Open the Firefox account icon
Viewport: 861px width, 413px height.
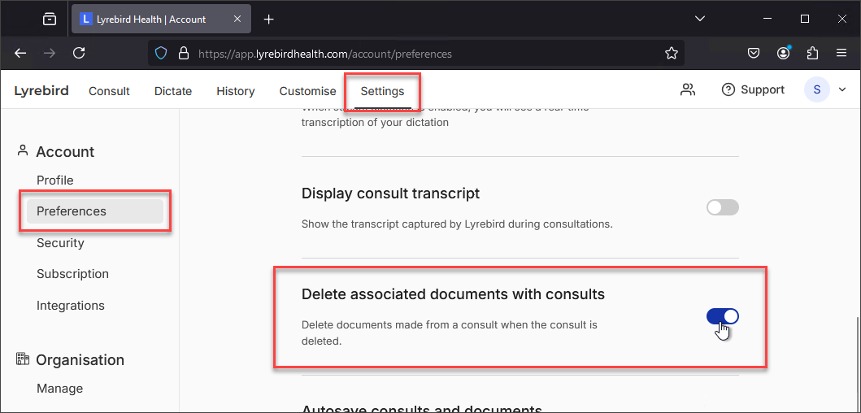coord(784,54)
